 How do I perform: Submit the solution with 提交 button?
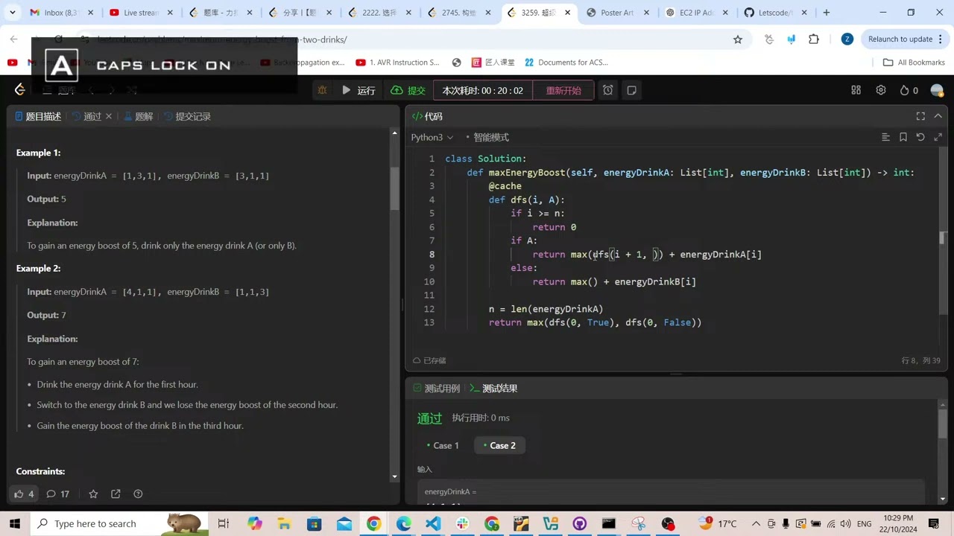click(408, 90)
